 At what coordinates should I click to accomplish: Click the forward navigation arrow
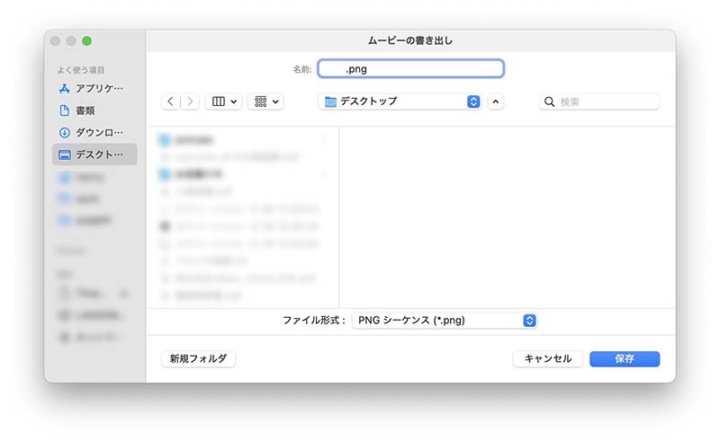point(190,102)
